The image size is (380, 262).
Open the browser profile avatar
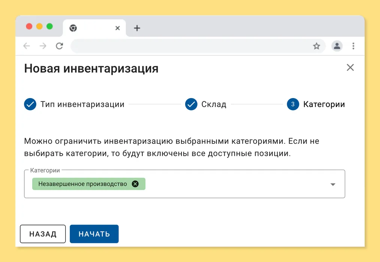[337, 46]
